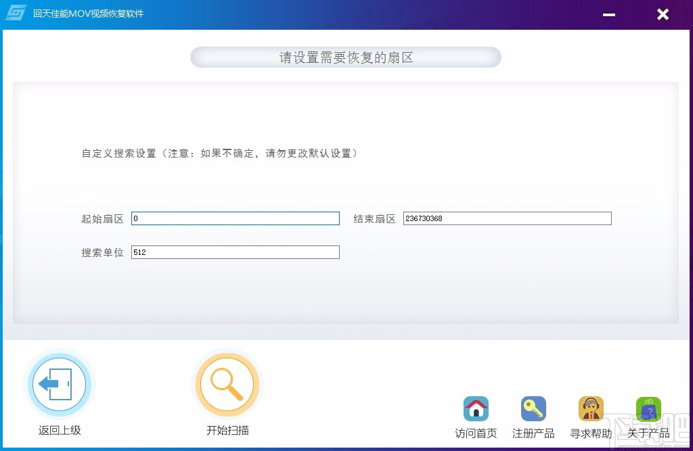
Task: Select the 开始扫描 magnifier icon
Action: coord(227,383)
